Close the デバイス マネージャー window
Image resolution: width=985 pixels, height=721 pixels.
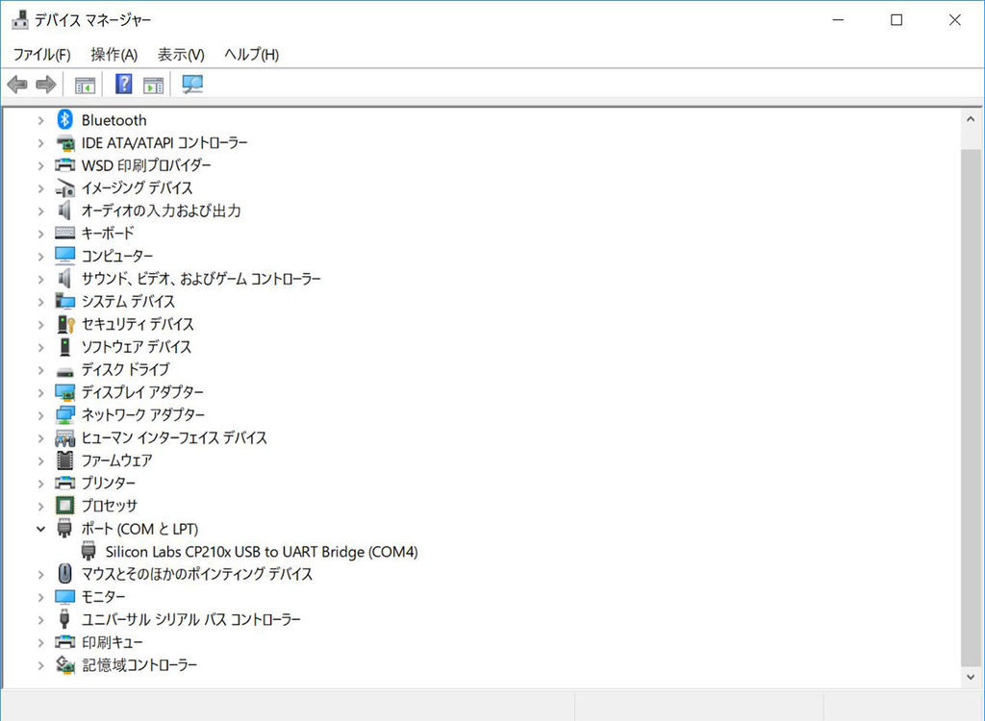(x=955, y=20)
